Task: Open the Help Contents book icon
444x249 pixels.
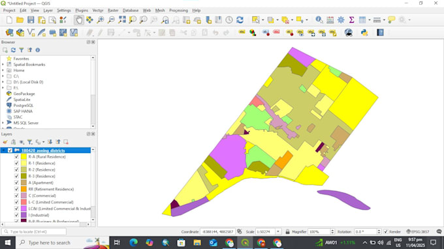Action: click(x=380, y=33)
